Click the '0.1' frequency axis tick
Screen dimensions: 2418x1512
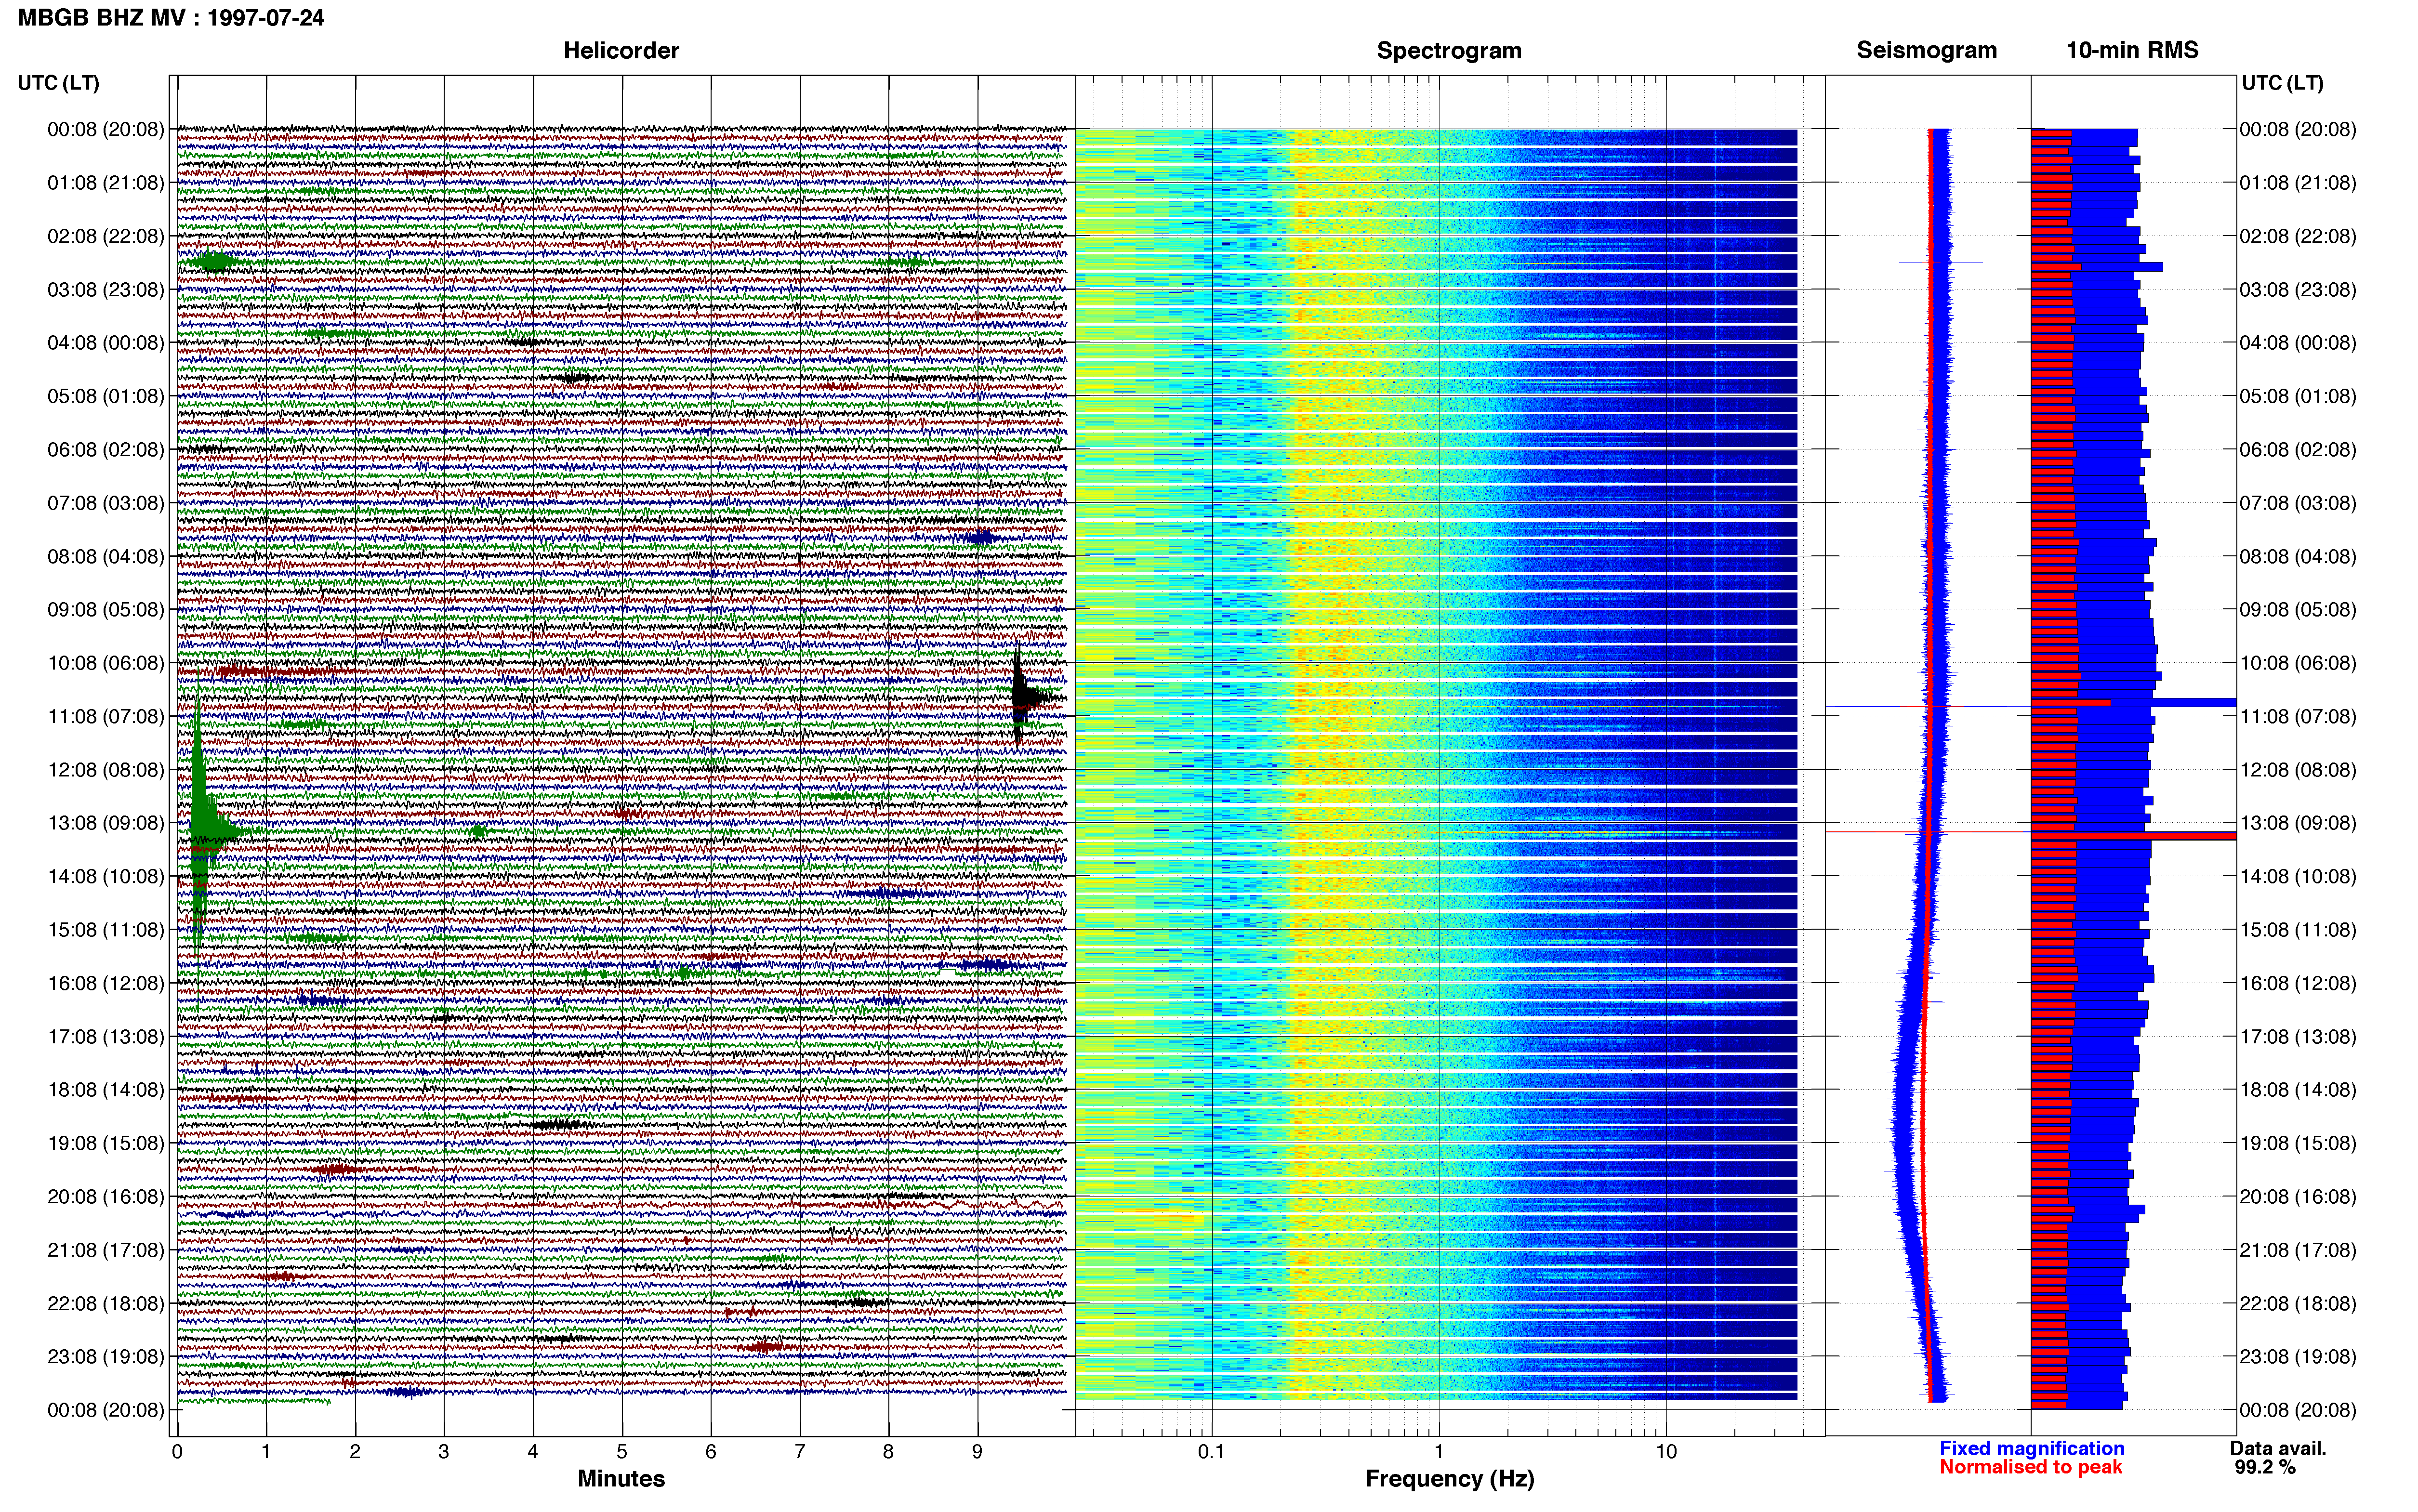click(x=1211, y=1451)
